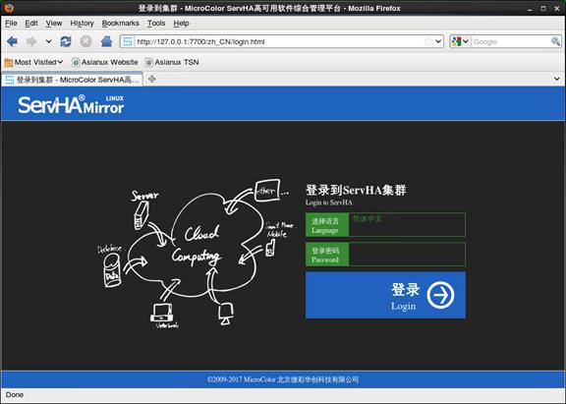Close the Firefox window

(557, 8)
